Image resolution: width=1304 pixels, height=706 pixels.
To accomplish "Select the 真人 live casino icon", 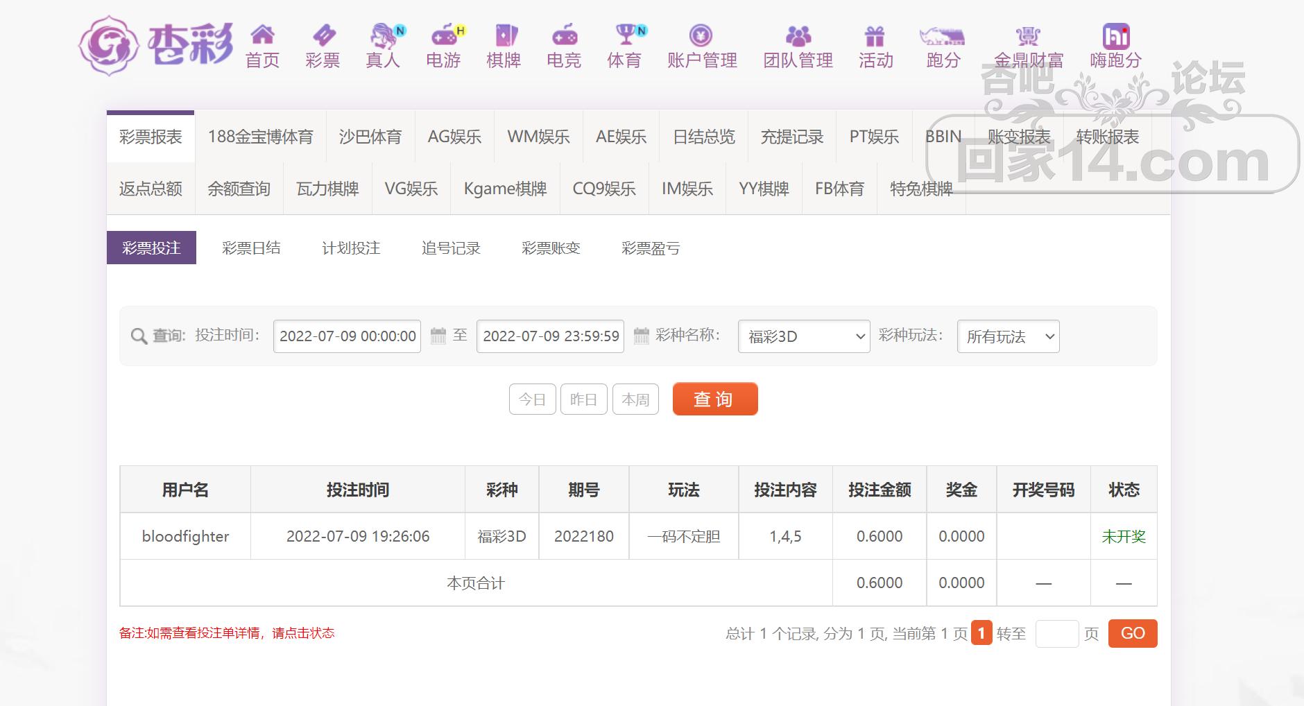I will 384,35.
